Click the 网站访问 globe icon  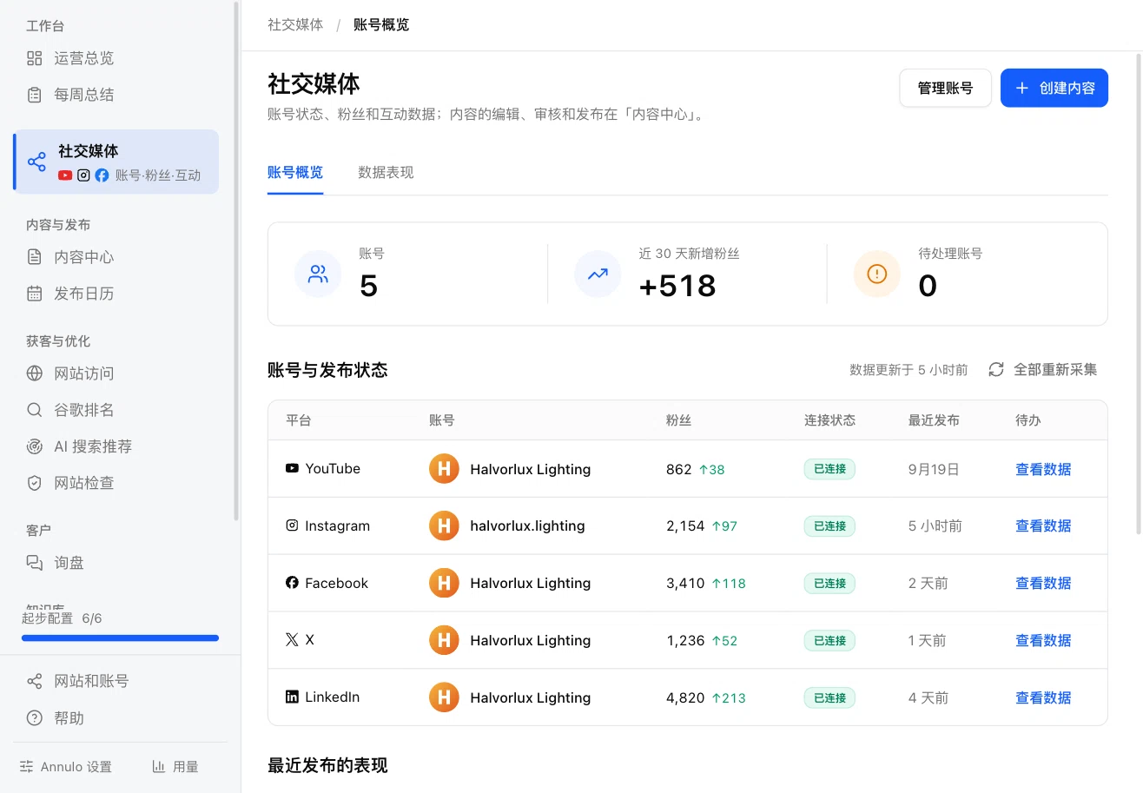click(x=35, y=373)
